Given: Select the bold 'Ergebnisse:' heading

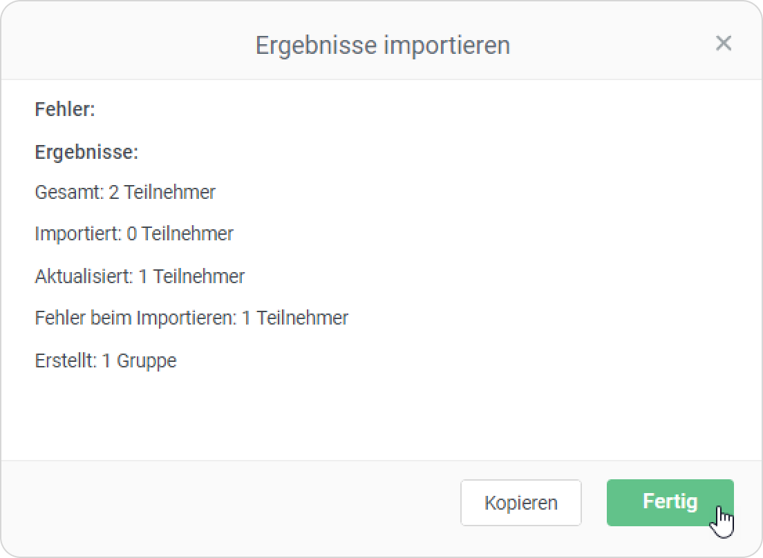Looking at the screenshot, I should 86,152.
